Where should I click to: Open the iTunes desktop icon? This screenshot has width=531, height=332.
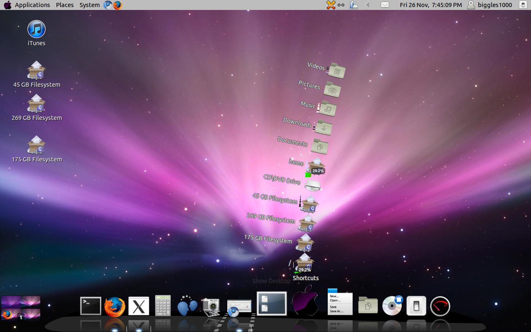pyautogui.click(x=36, y=29)
